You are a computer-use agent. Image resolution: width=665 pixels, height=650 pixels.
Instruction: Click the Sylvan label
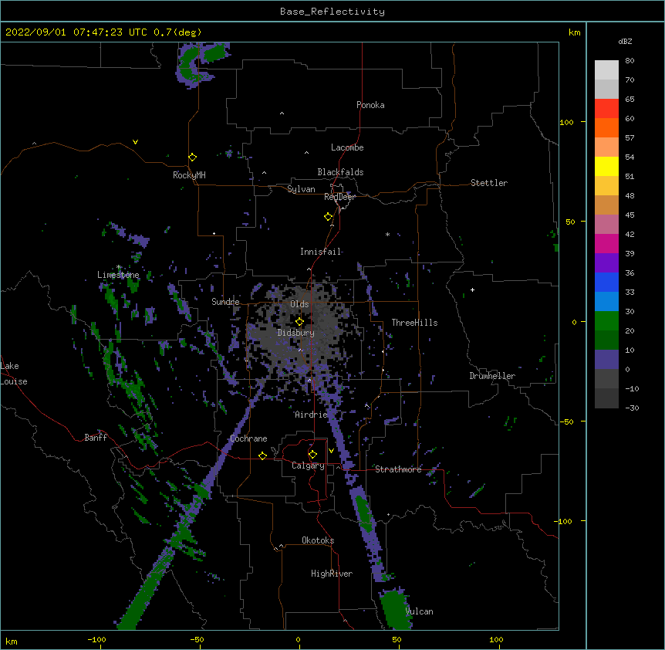(x=301, y=189)
